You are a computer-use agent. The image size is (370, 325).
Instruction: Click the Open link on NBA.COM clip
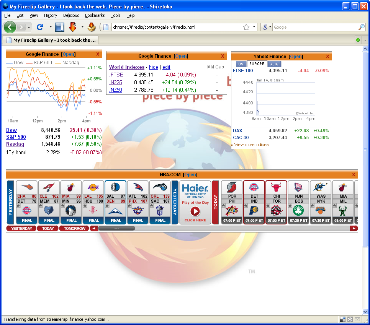pyautogui.click(x=190, y=174)
